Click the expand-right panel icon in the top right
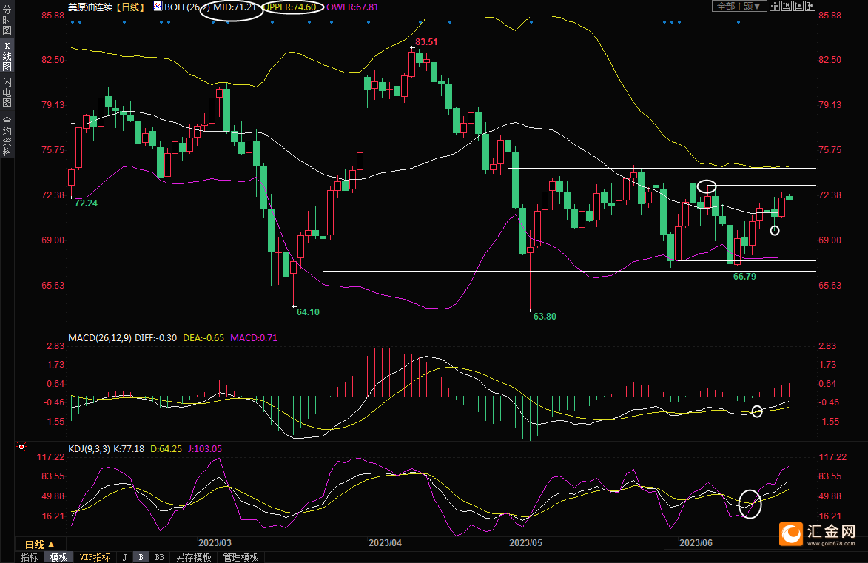Screen dimensions: 868x563 click(x=810, y=6)
